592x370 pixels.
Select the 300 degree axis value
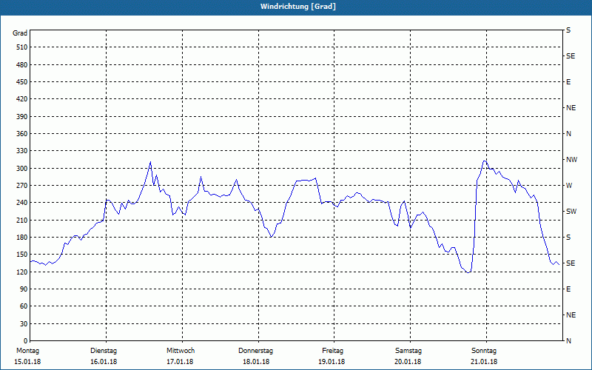pyautogui.click(x=22, y=169)
